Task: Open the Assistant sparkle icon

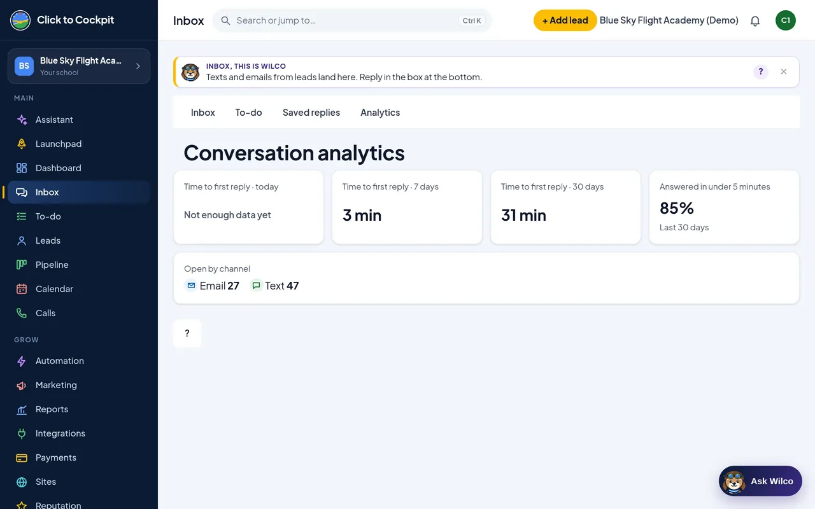Action: (22, 120)
